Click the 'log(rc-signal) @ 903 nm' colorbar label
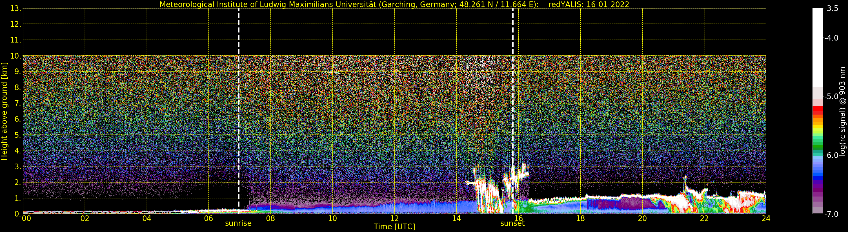 point(842,111)
